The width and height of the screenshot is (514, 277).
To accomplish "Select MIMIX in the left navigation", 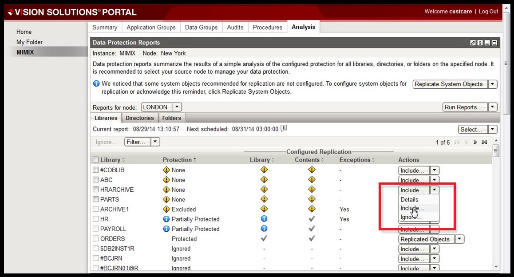I will [x=25, y=52].
